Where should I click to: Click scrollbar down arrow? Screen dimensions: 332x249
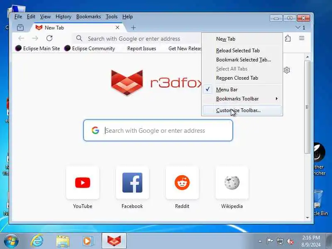pos(308,217)
